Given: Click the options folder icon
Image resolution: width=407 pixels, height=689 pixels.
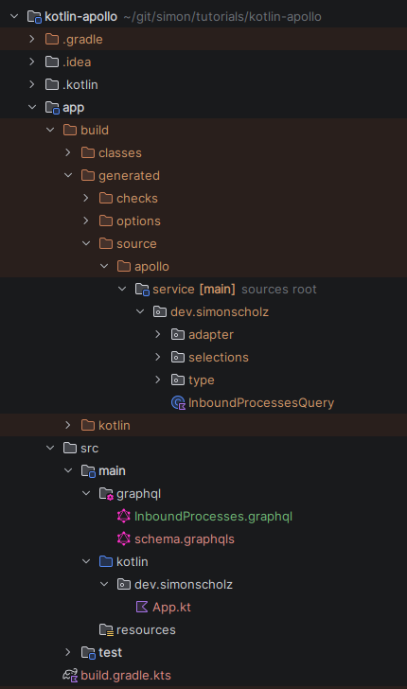Looking at the screenshot, I should pyautogui.click(x=106, y=221).
